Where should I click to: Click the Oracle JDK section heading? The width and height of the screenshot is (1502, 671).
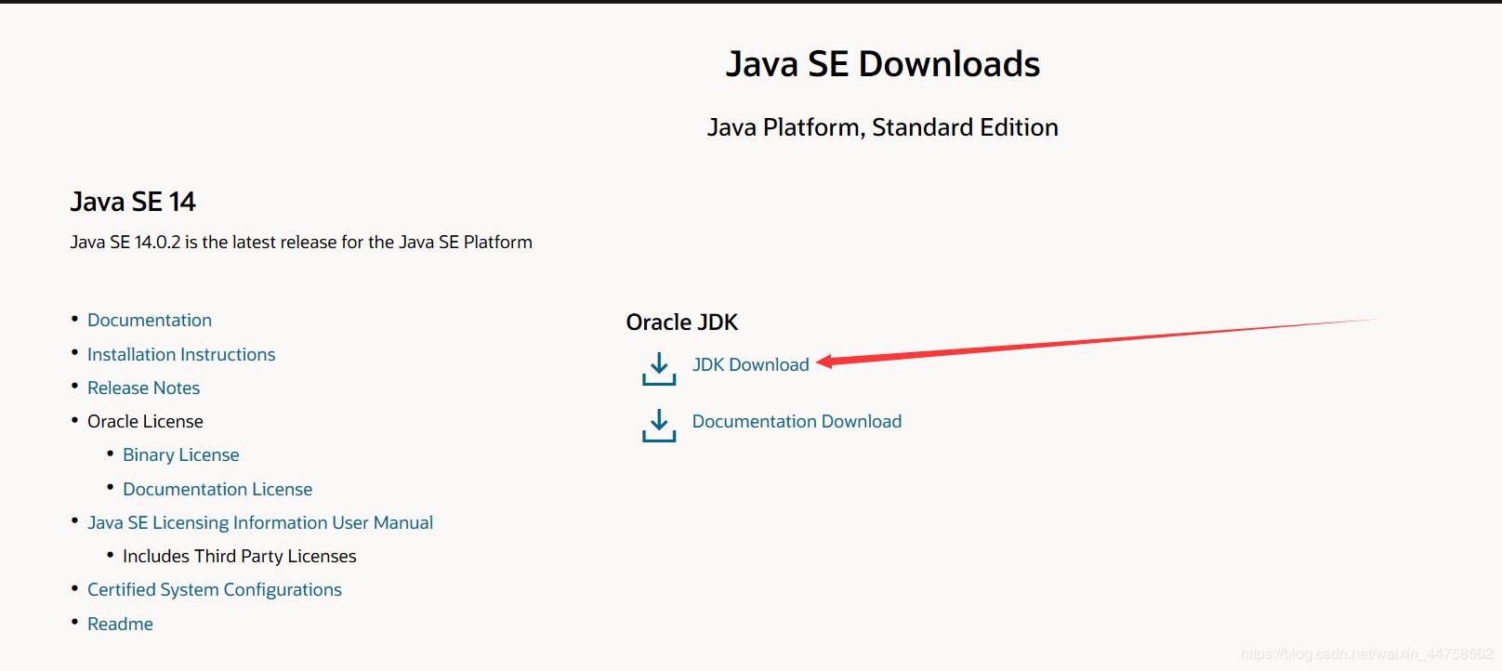(x=681, y=322)
